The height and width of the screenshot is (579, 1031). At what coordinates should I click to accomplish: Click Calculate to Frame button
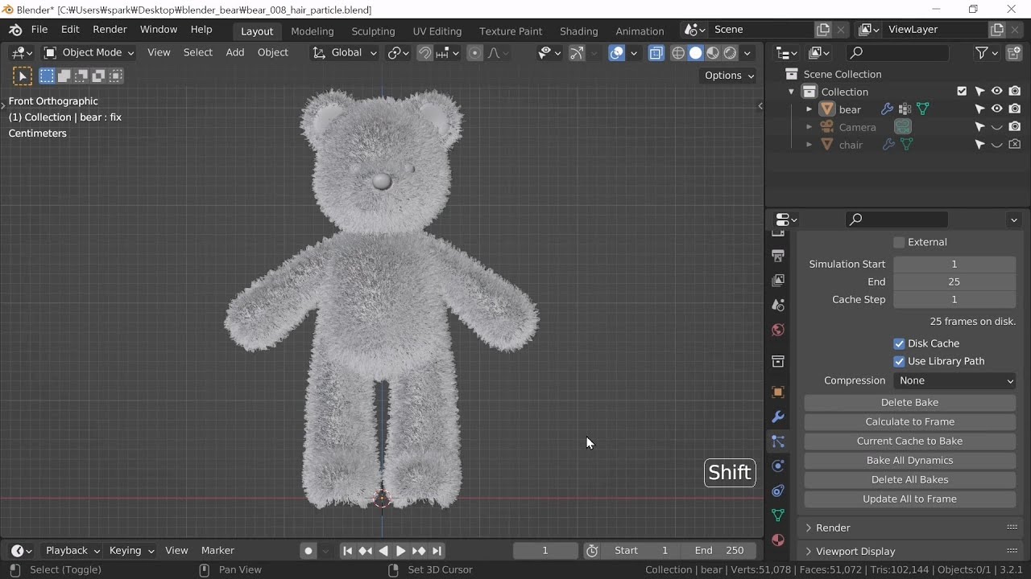910,421
